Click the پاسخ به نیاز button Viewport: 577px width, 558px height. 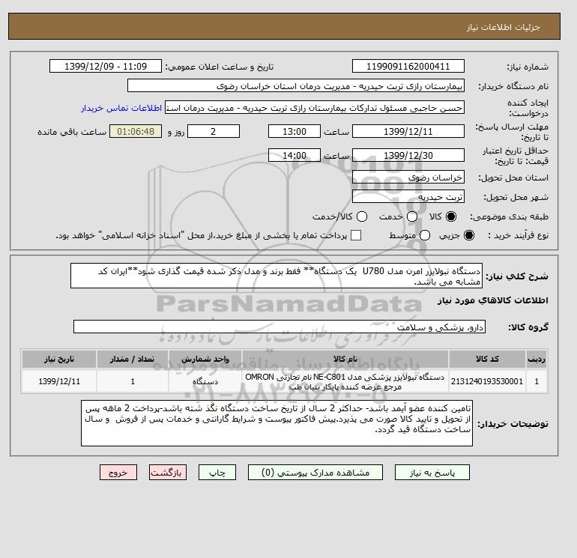[x=432, y=473]
